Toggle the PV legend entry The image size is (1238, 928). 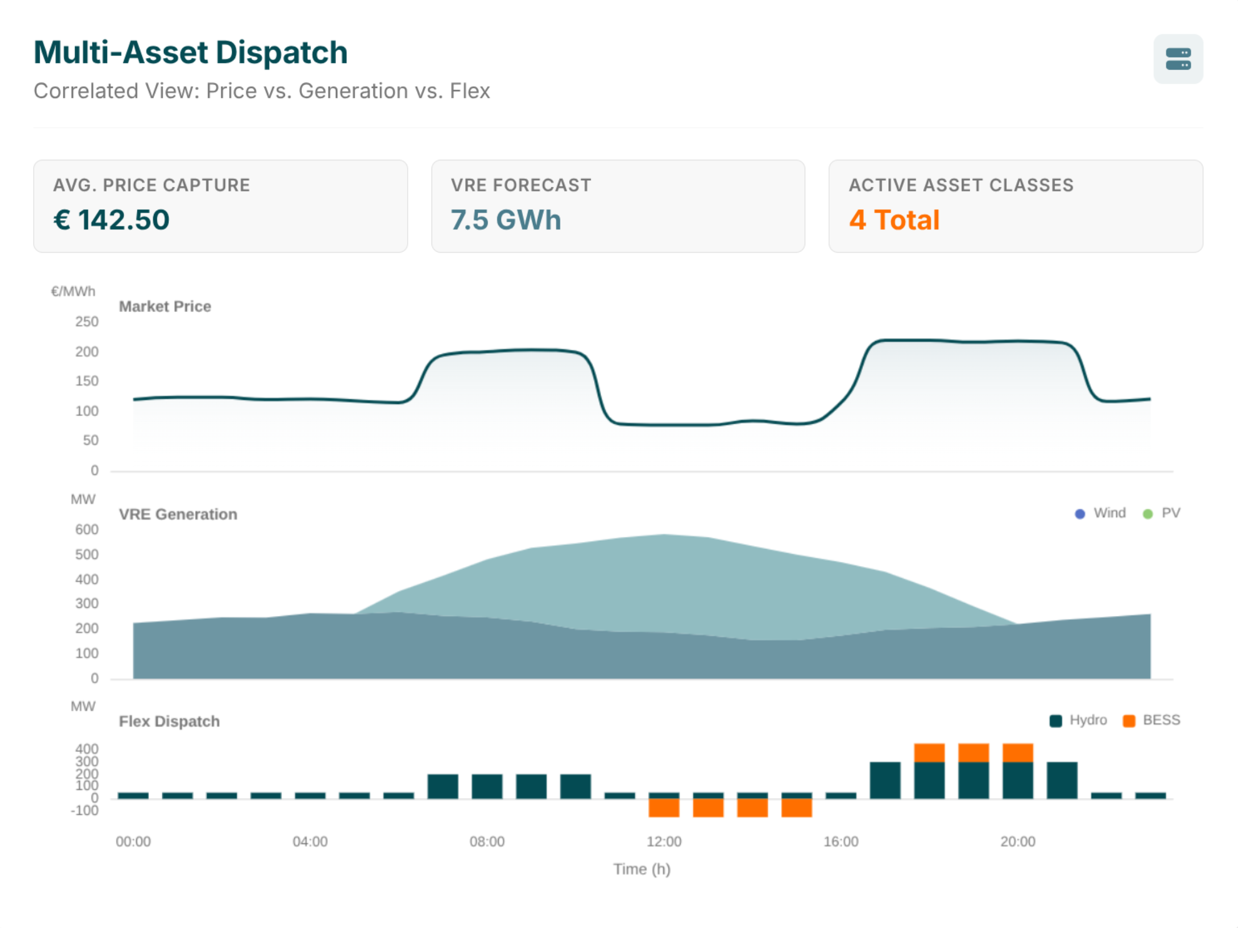(x=1170, y=513)
